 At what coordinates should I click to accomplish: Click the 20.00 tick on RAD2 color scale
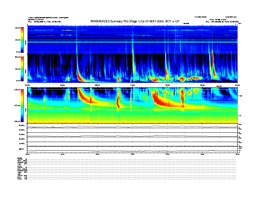(17, 40)
